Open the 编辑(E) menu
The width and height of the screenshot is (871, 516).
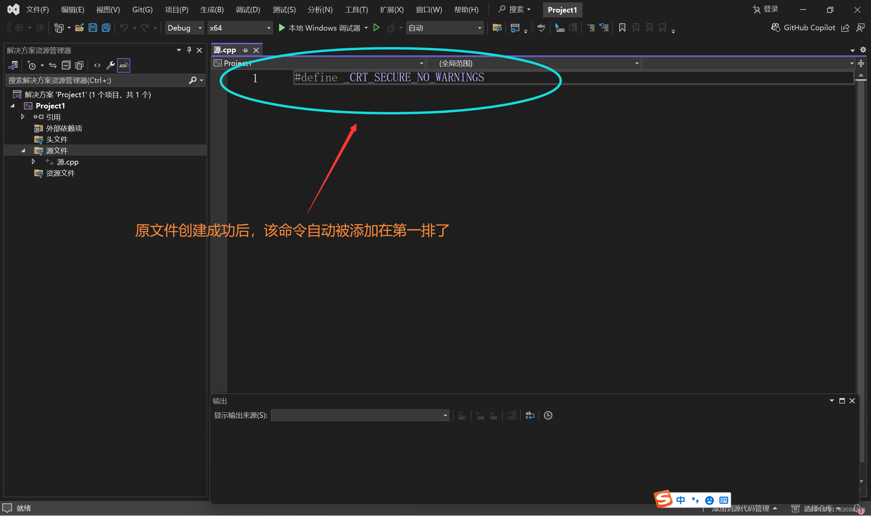click(72, 10)
